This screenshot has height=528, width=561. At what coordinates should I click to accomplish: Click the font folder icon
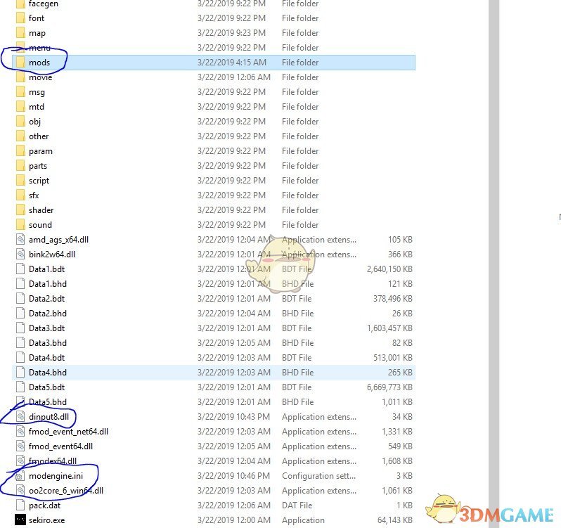tap(20, 18)
